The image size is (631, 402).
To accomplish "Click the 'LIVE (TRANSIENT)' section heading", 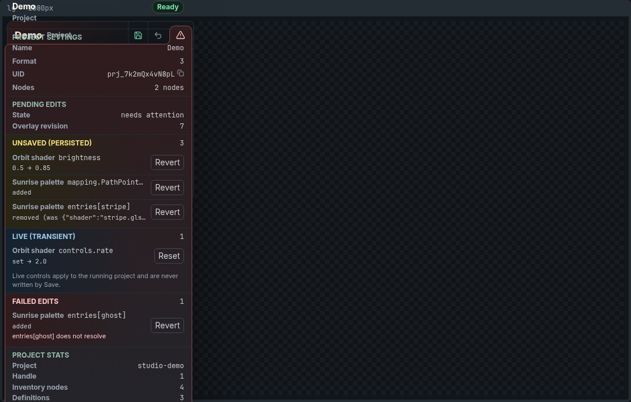I will pyautogui.click(x=43, y=236).
